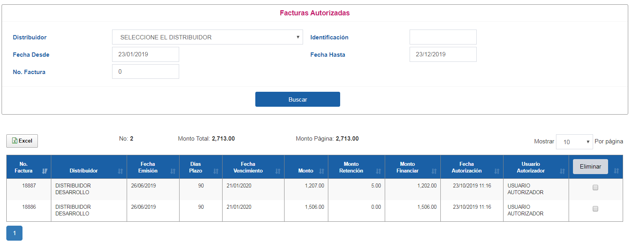Screen dimensions: 629x243
Task: Go to page 1
Action: (14, 233)
